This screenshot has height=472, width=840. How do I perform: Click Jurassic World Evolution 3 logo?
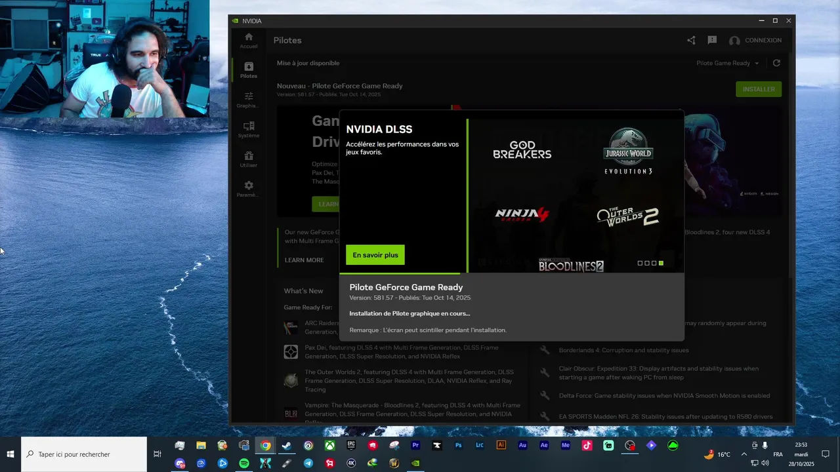(x=628, y=151)
